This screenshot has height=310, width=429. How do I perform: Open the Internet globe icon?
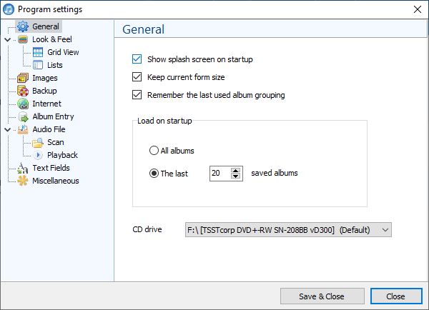click(x=23, y=104)
